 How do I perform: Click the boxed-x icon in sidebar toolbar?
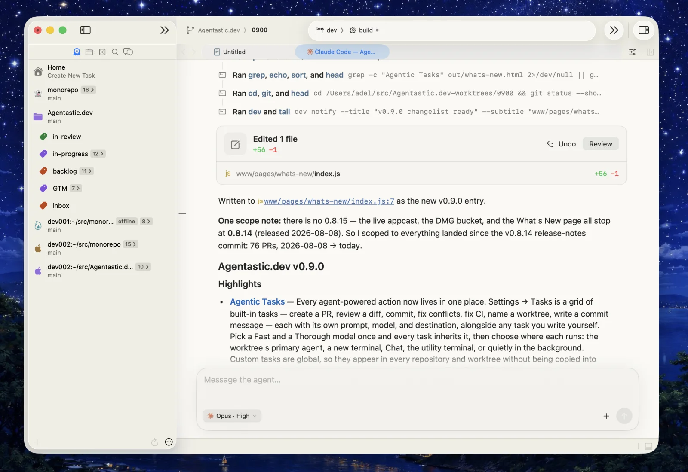pyautogui.click(x=102, y=52)
